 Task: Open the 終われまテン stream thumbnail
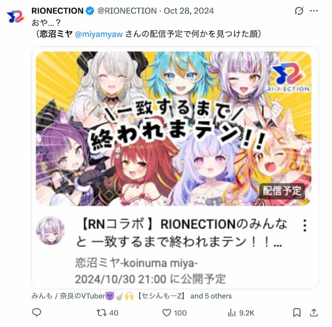click(174, 129)
